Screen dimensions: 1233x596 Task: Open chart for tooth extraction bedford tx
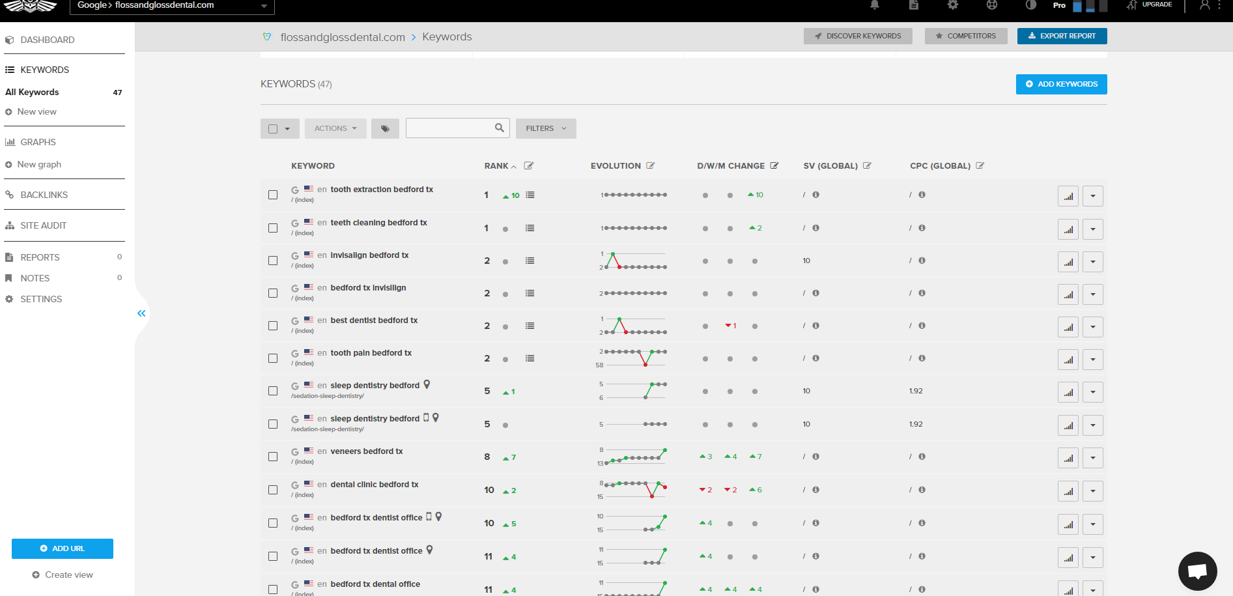click(x=1068, y=196)
